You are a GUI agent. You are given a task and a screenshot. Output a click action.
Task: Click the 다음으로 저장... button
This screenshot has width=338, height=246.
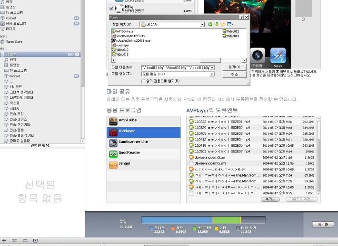tap(301, 199)
